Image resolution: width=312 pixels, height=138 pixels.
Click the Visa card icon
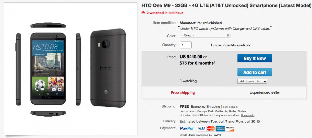[201, 128]
